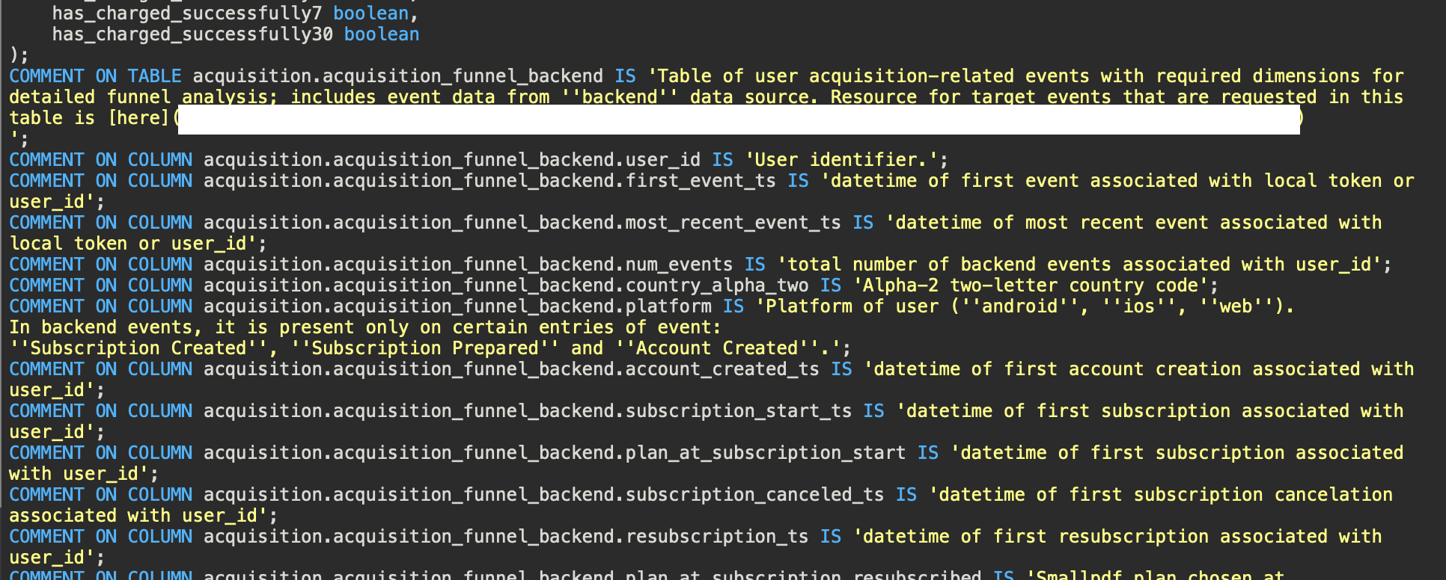
Task: Click the resubscription_ts column name
Action: click(717, 537)
